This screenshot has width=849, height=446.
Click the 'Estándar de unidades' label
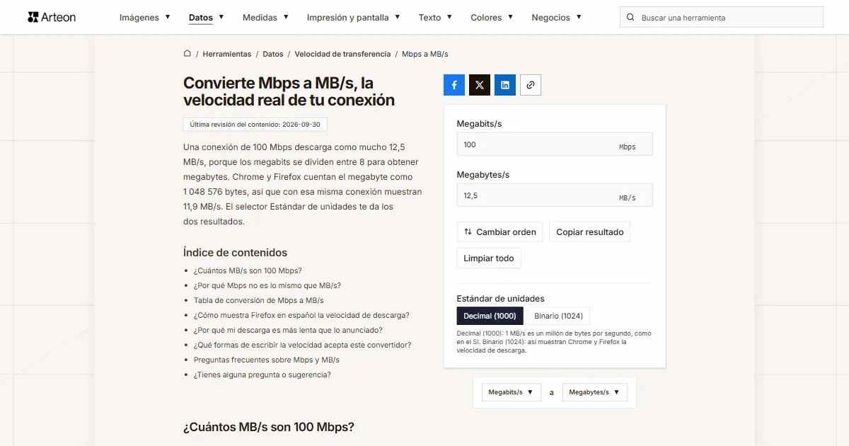click(501, 299)
